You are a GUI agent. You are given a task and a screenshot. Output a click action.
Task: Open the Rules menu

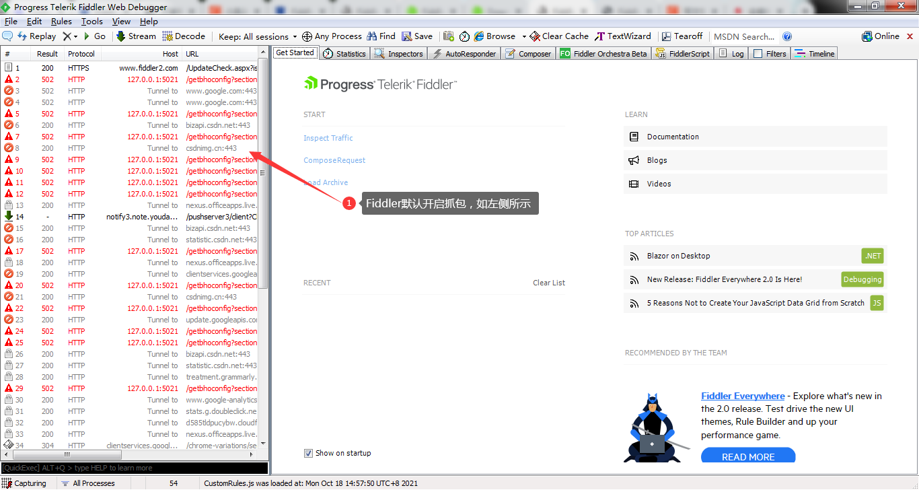click(61, 22)
